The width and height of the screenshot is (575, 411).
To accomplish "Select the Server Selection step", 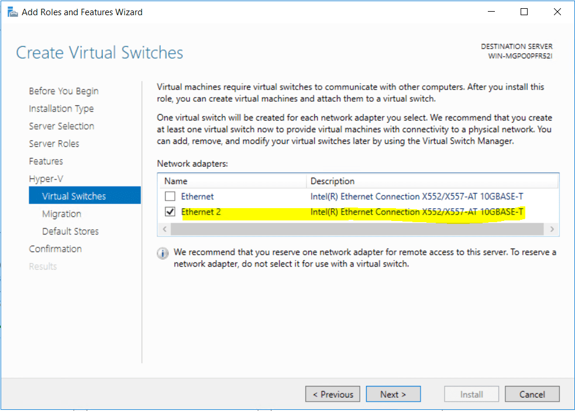I will 61,126.
